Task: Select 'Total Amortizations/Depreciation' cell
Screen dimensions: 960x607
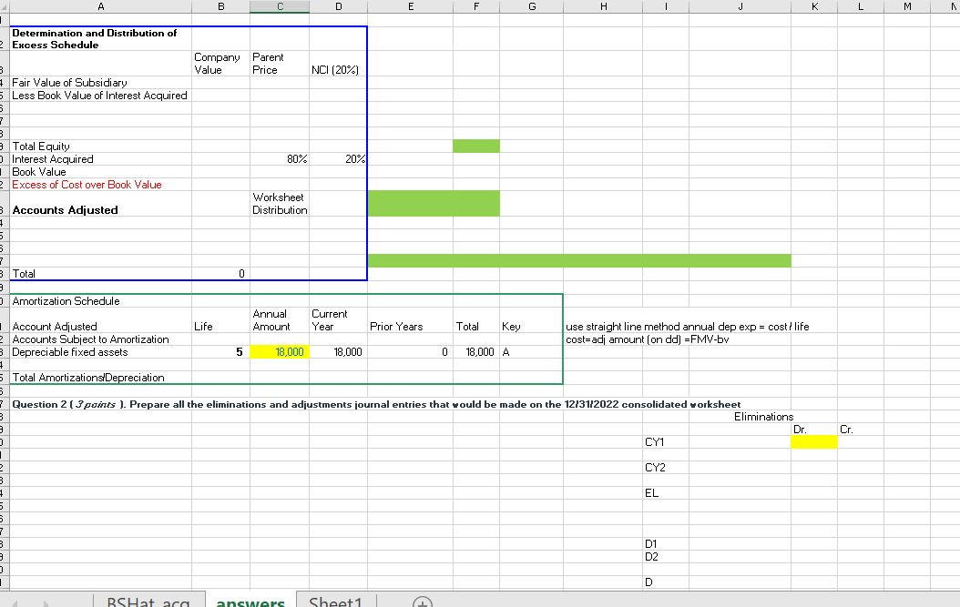Action: point(101,378)
